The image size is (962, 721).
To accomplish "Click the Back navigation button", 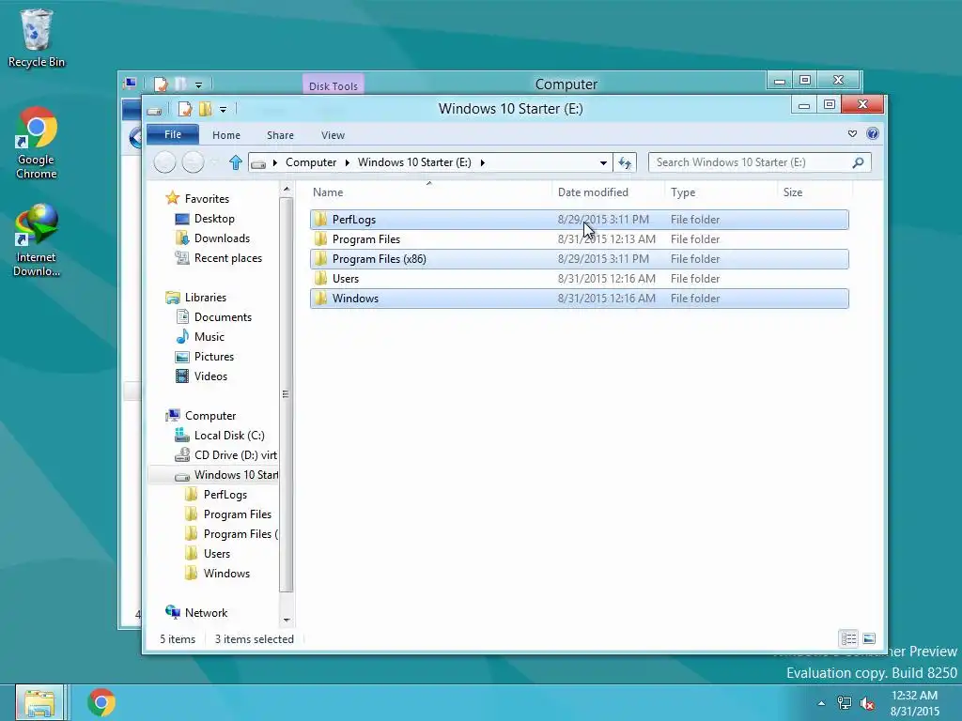I will pos(164,162).
